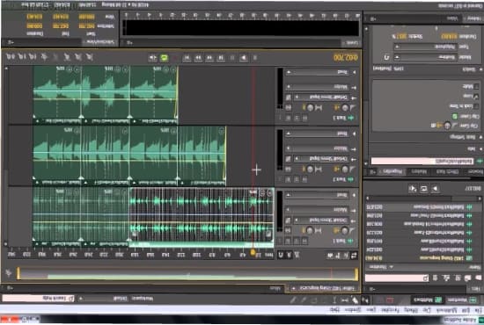
Task: Show the EQ track controls icon
Action: pos(330,256)
